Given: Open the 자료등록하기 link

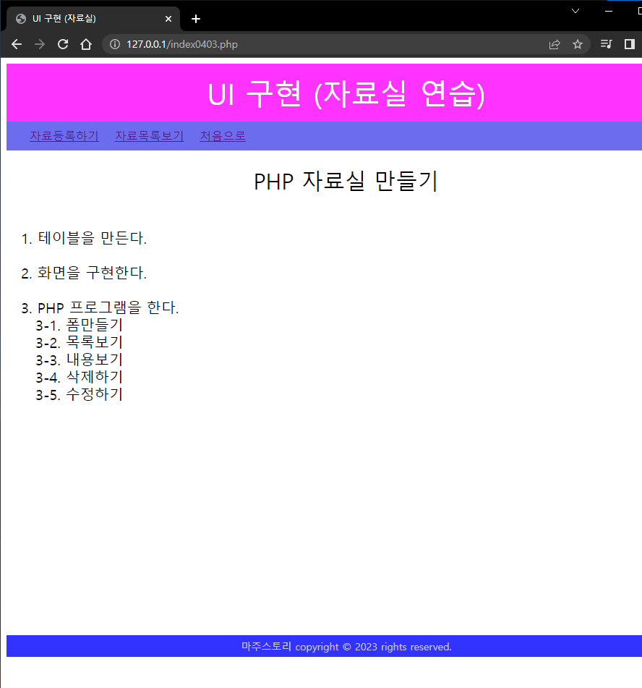Looking at the screenshot, I should click(64, 136).
